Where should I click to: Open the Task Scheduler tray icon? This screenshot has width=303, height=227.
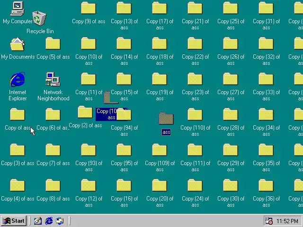[268, 221]
